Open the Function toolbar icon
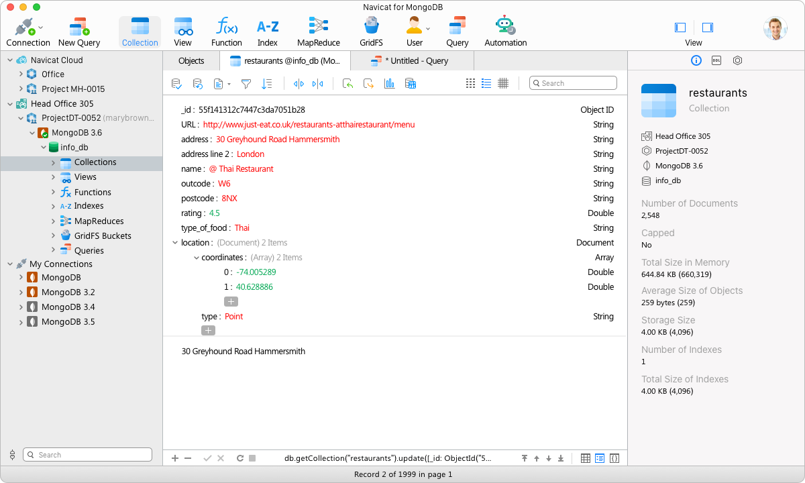 click(x=227, y=32)
